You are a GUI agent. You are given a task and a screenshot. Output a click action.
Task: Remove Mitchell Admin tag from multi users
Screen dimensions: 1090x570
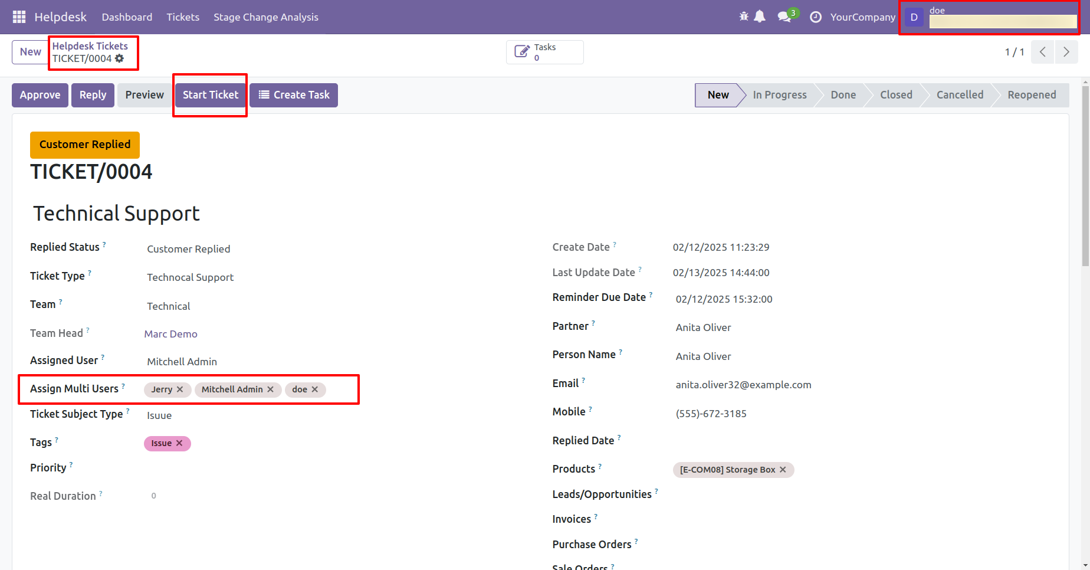270,389
